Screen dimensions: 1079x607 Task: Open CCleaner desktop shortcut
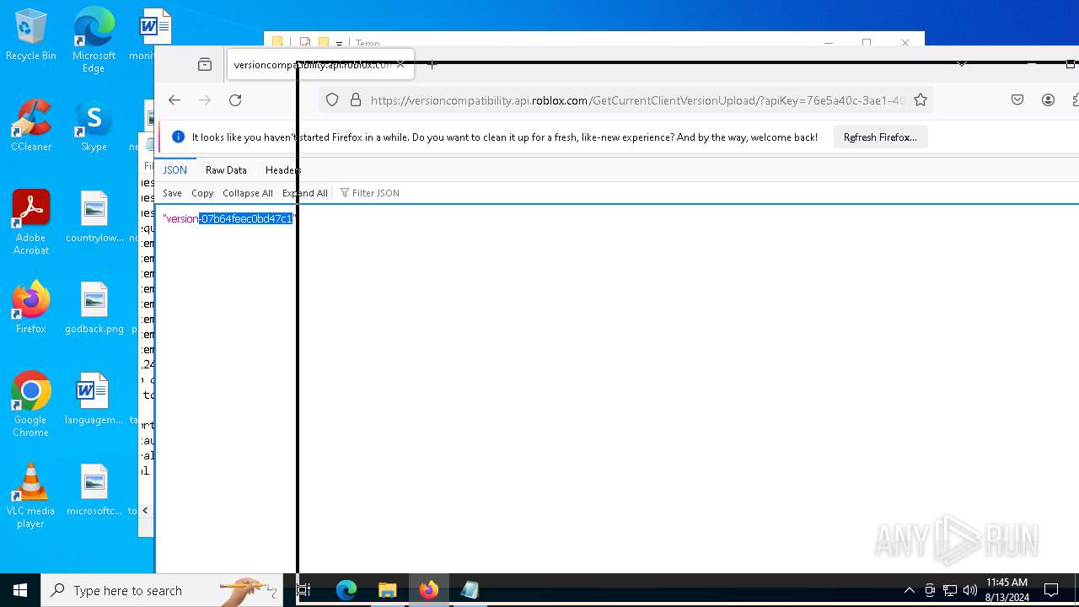[31, 126]
